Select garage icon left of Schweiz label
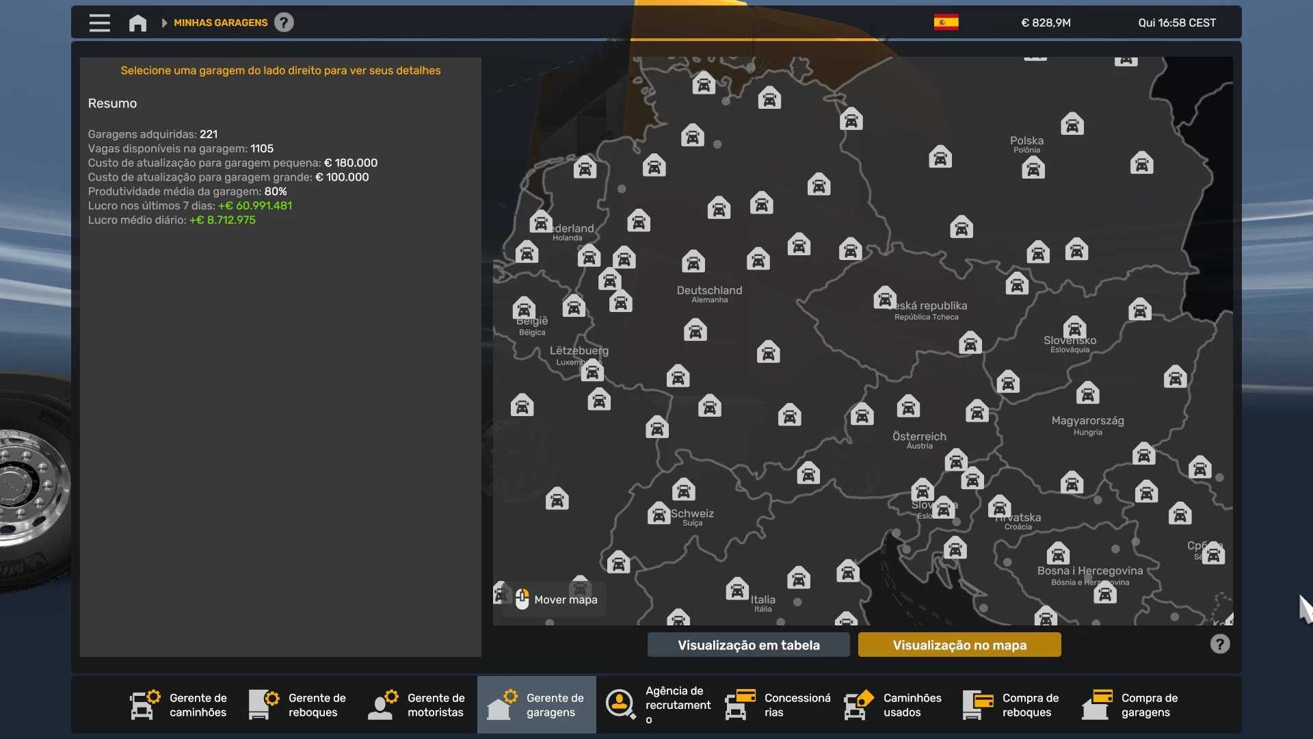Image resolution: width=1313 pixels, height=739 pixels. coord(659,513)
